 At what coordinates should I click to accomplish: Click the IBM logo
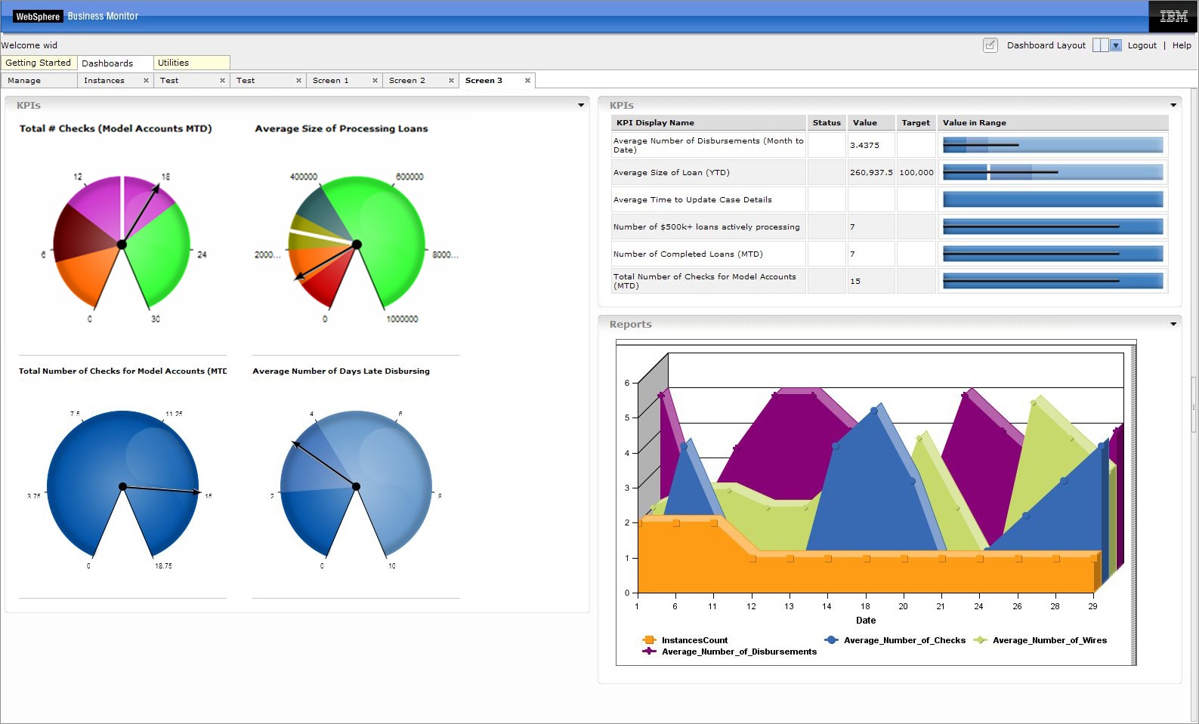coord(1173,16)
